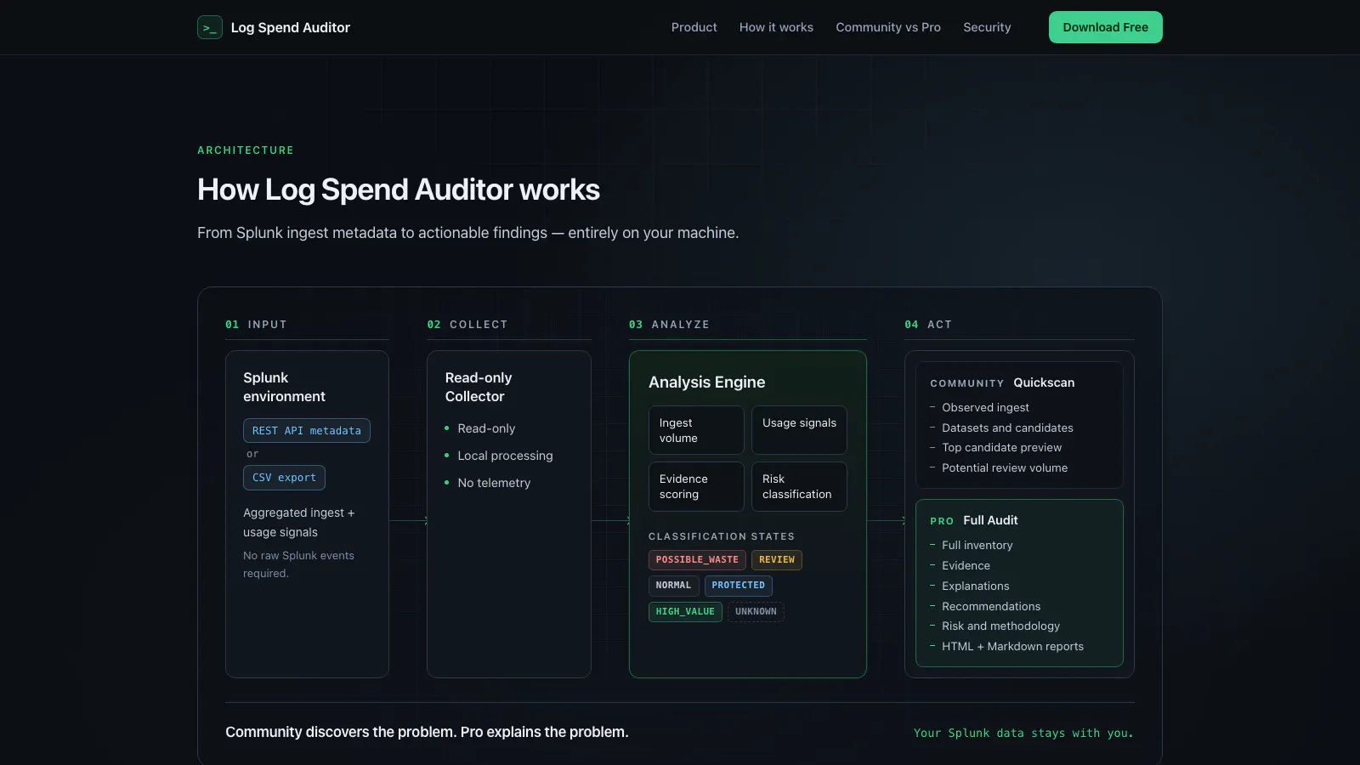
Task: Click Top candidate preview item
Action: tap(1001, 447)
